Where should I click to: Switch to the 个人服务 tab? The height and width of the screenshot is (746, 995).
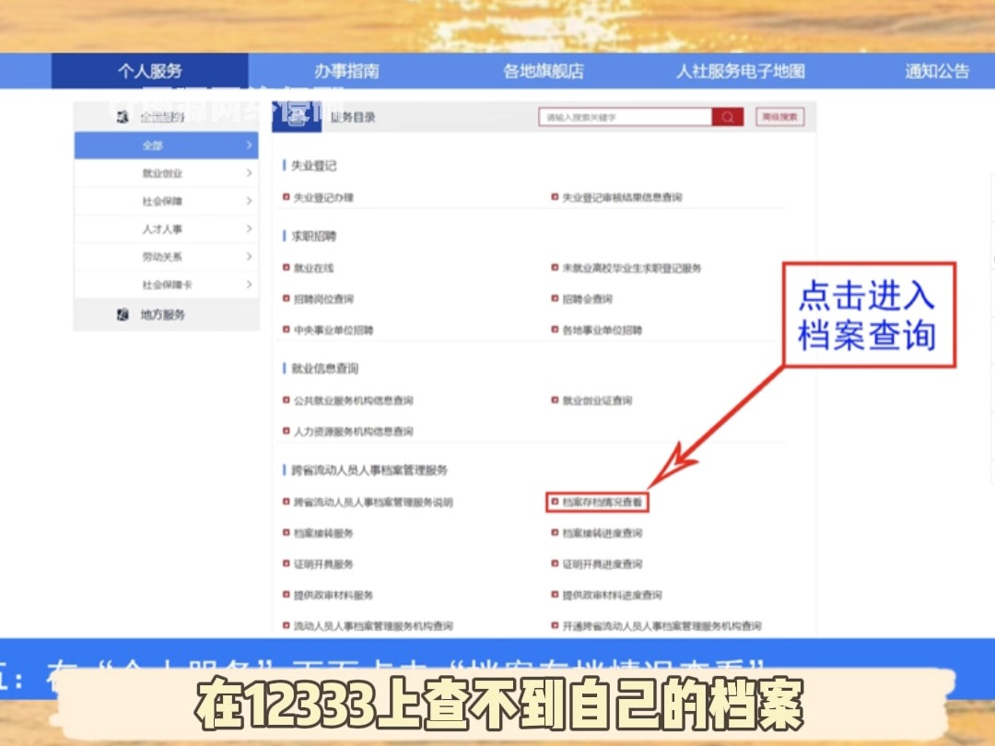(150, 71)
